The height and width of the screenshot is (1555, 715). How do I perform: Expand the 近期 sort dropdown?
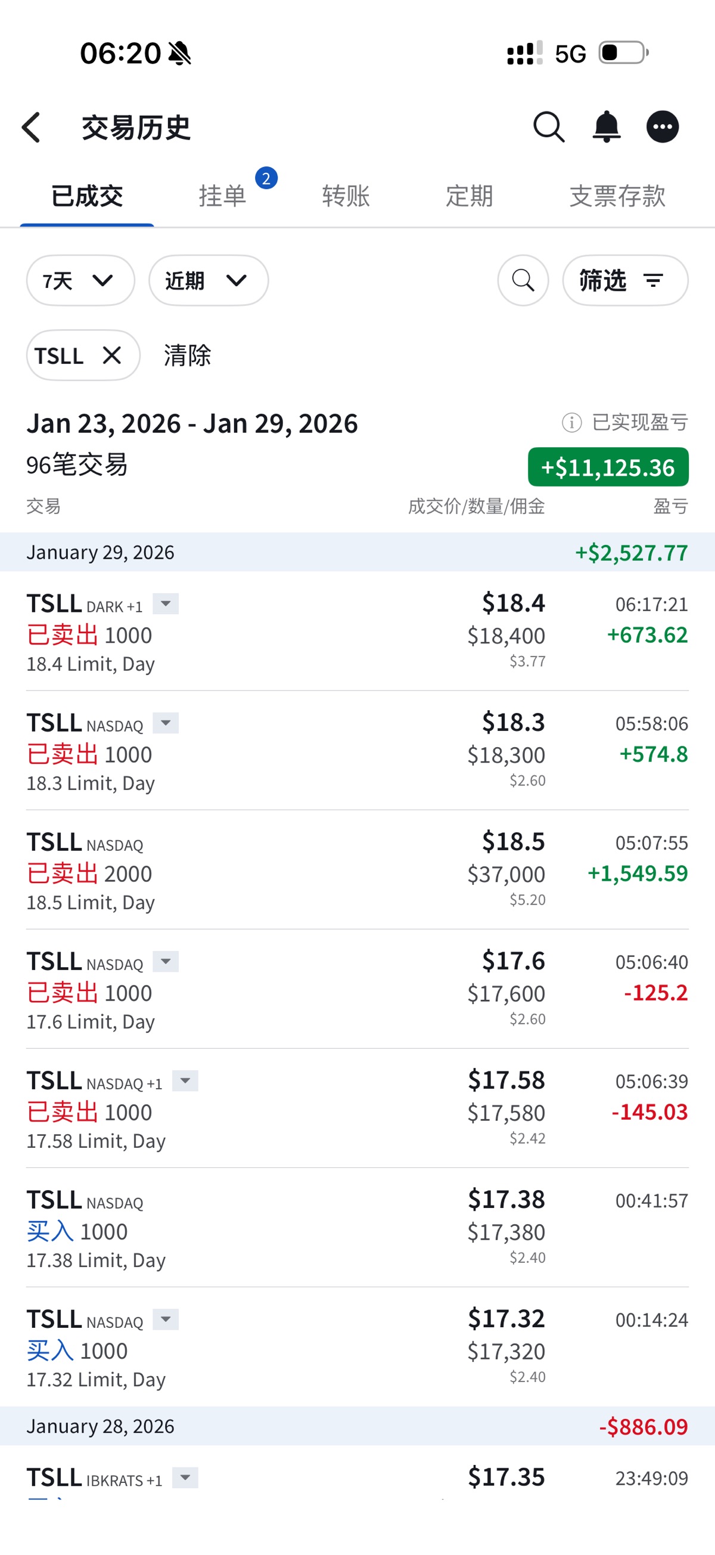[208, 281]
